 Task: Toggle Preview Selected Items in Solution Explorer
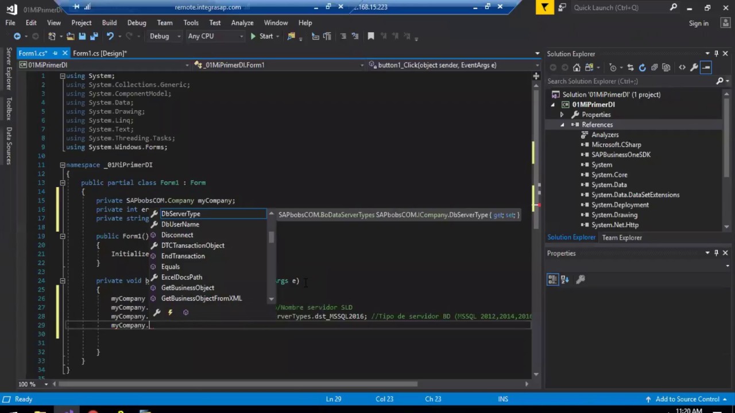706,68
